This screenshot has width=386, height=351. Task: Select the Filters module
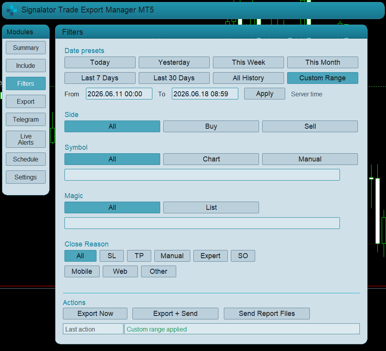26,83
